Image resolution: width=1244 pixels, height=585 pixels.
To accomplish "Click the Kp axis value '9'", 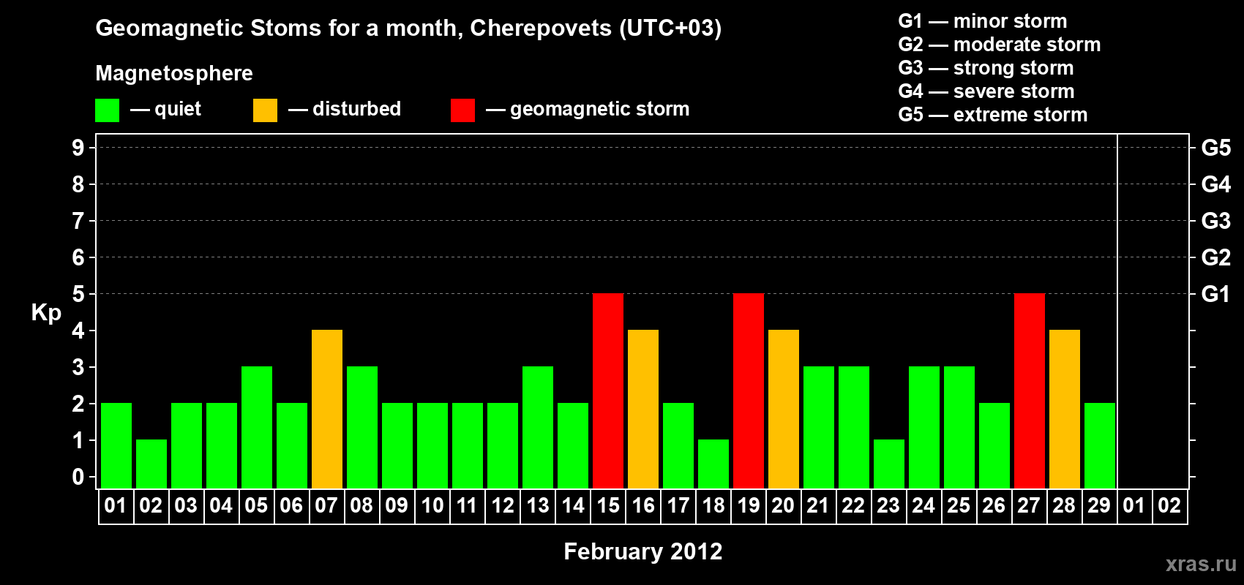I will [x=78, y=148].
